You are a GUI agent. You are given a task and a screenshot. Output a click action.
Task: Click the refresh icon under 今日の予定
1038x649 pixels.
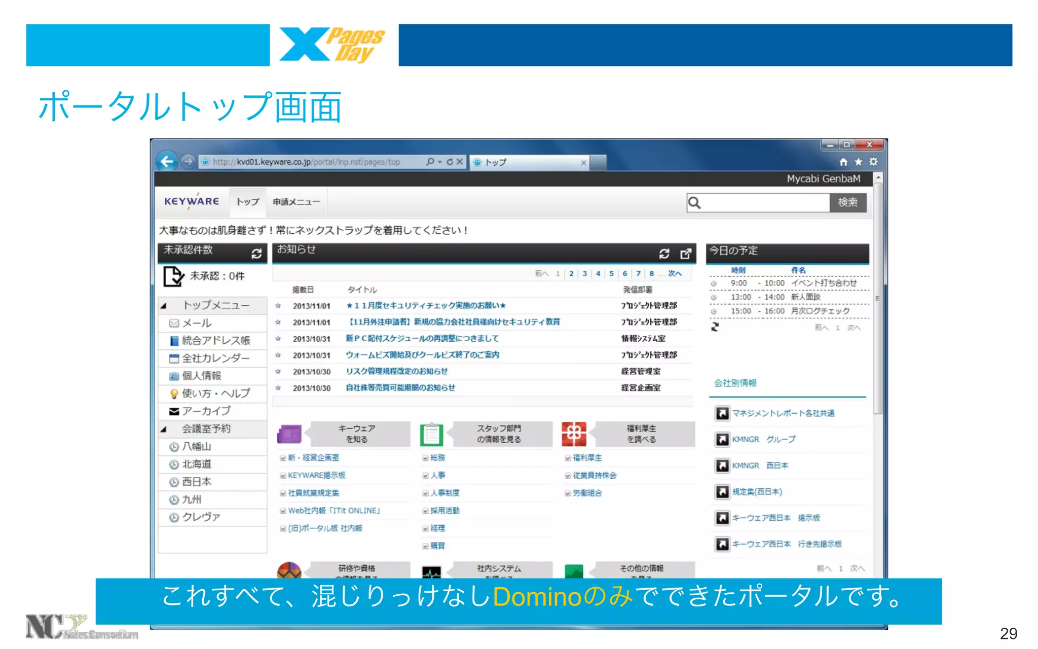715,327
